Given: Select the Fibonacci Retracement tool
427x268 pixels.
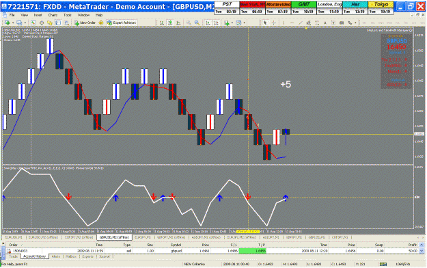Looking at the screenshot, I should (x=317, y=23).
